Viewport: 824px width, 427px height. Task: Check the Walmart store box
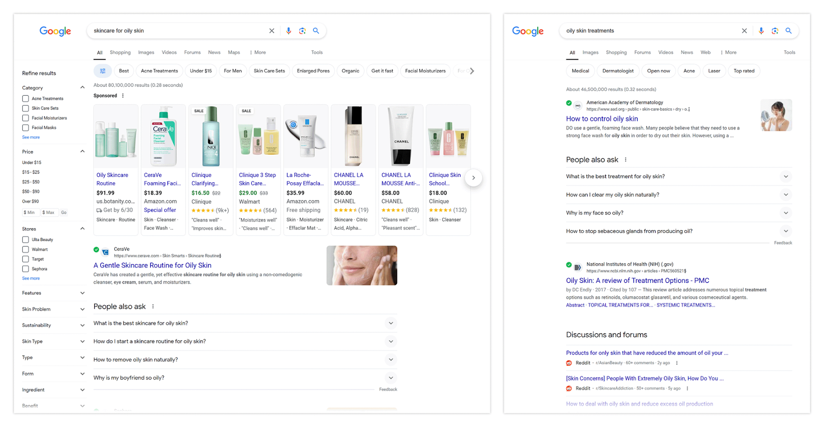pyautogui.click(x=25, y=249)
